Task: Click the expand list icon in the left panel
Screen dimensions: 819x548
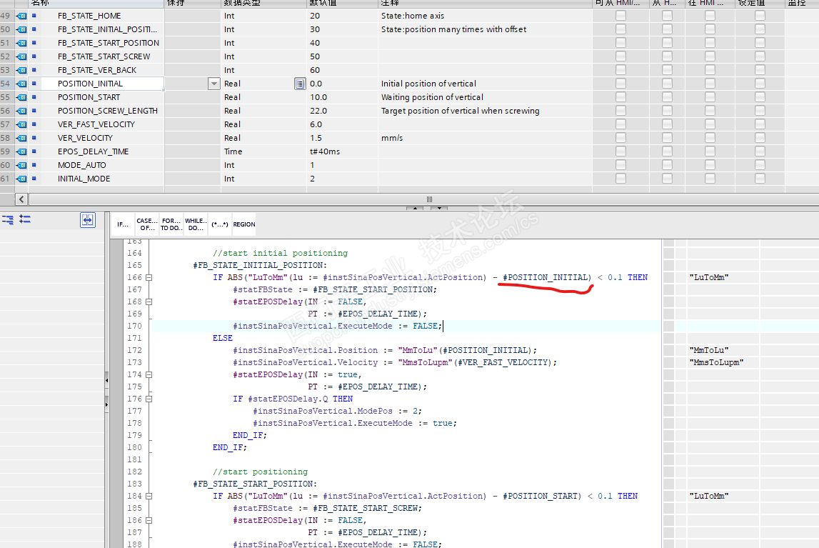Action: tap(25, 219)
